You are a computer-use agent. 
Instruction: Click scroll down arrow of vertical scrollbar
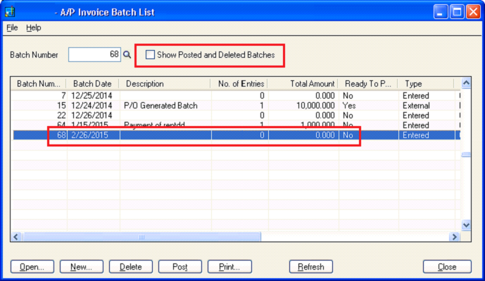pyautogui.click(x=466, y=225)
